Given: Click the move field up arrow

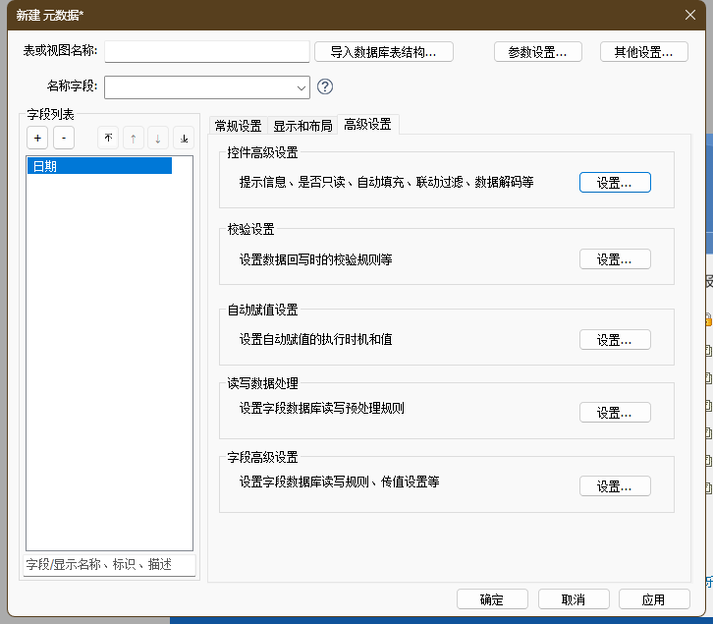Looking at the screenshot, I should [133, 139].
